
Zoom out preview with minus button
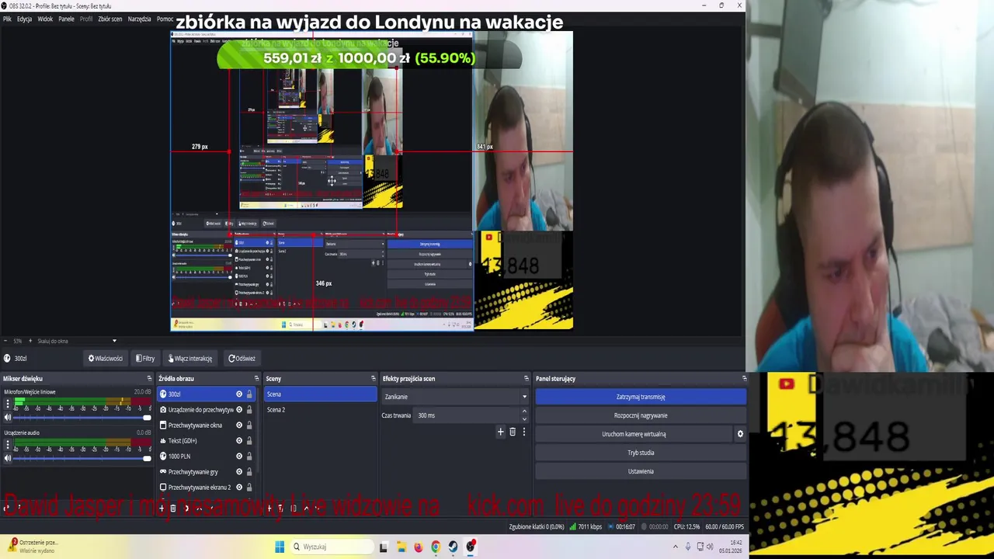(x=6, y=341)
